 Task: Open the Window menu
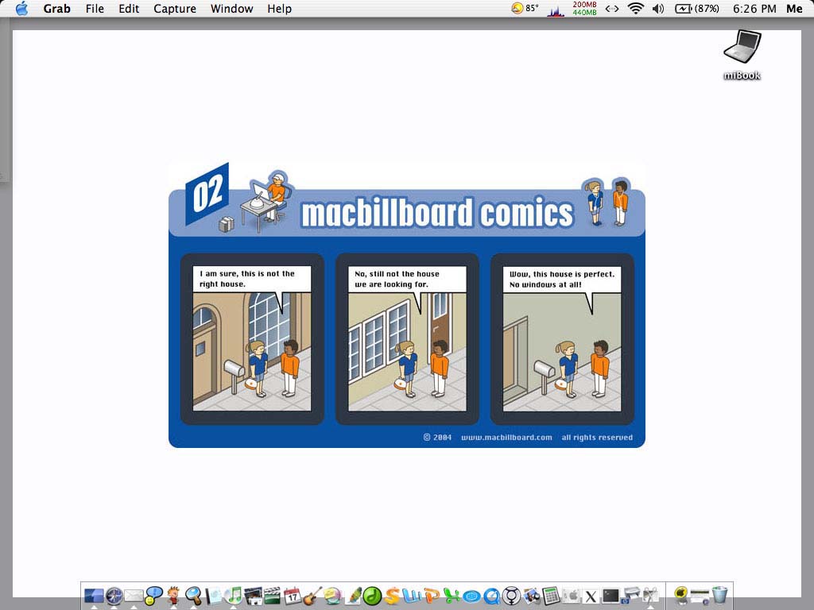pyautogui.click(x=231, y=8)
